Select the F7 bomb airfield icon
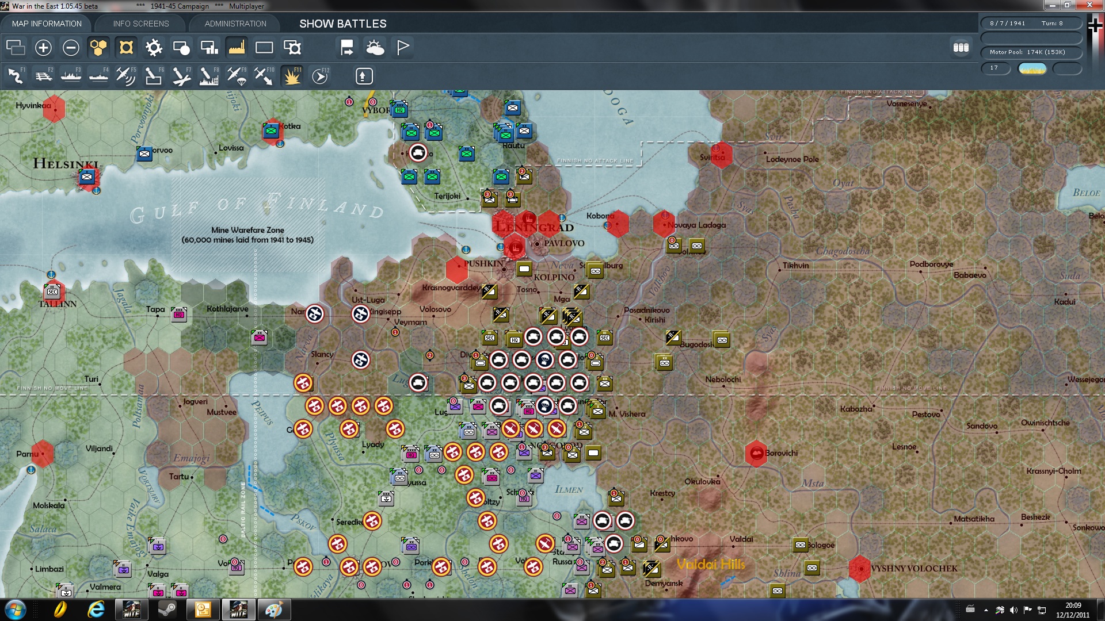Image resolution: width=1105 pixels, height=621 pixels. [181, 76]
